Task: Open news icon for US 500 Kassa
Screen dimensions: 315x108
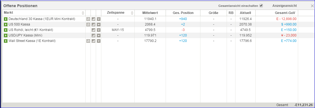Action: click(88, 25)
